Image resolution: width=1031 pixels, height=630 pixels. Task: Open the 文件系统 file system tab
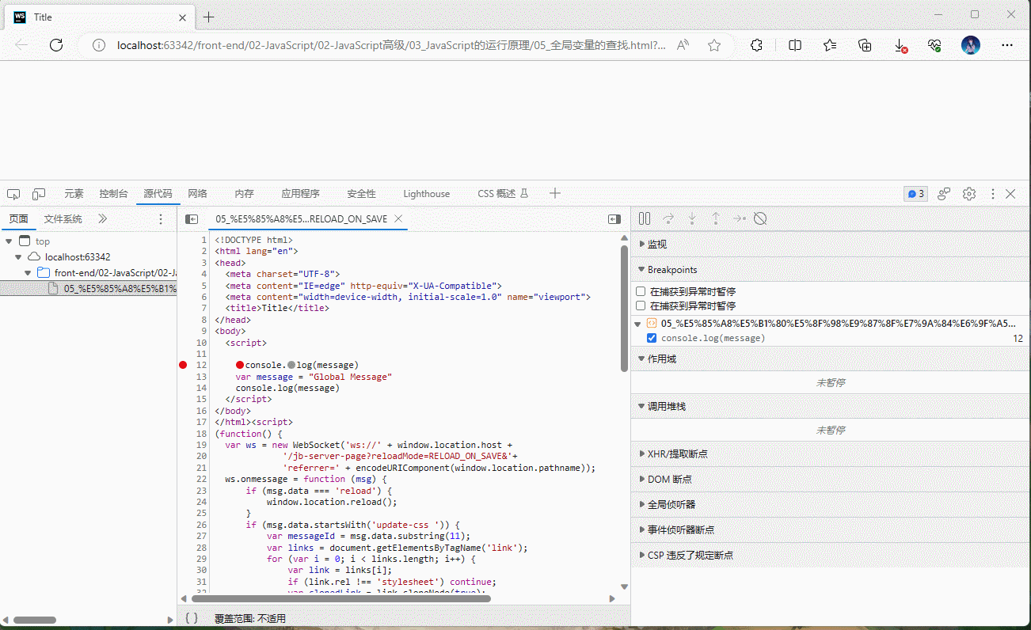pos(63,219)
